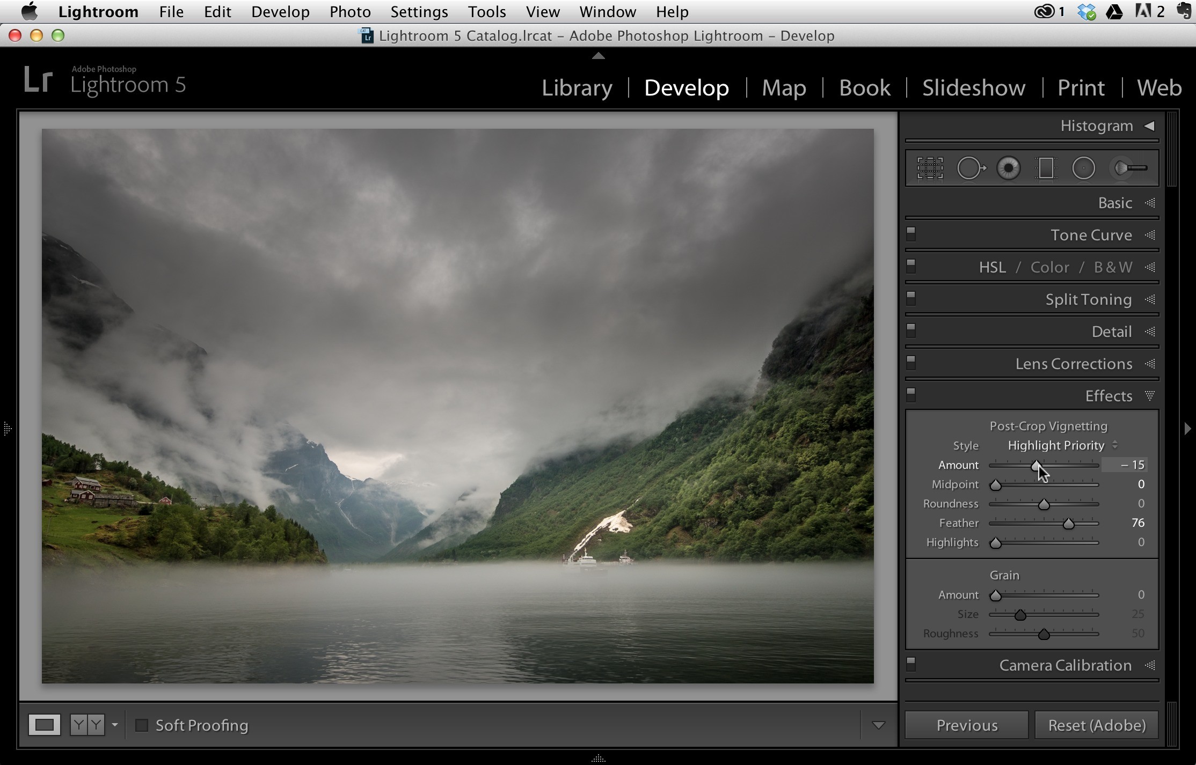Viewport: 1196px width, 765px height.
Task: Collapse the Histogram panel
Action: [1149, 126]
